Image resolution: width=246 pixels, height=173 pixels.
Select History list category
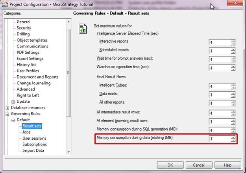(x=26, y=65)
